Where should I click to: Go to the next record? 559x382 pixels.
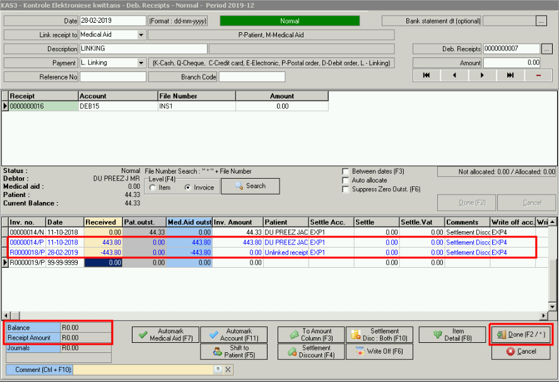coord(482,75)
